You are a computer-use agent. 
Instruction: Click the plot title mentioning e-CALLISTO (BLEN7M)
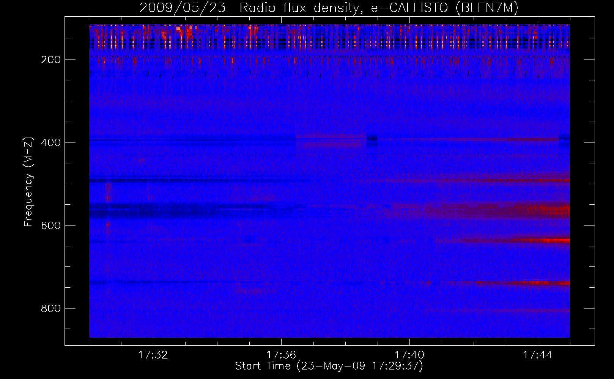pyautogui.click(x=329, y=8)
